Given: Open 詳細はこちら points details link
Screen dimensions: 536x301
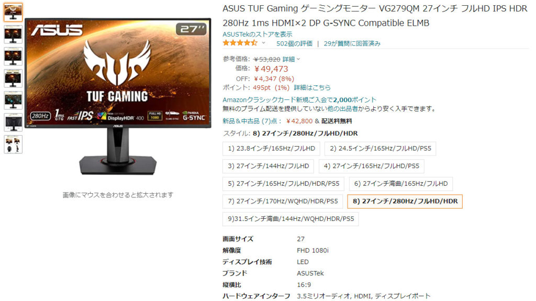Looking at the screenshot, I should [312, 87].
